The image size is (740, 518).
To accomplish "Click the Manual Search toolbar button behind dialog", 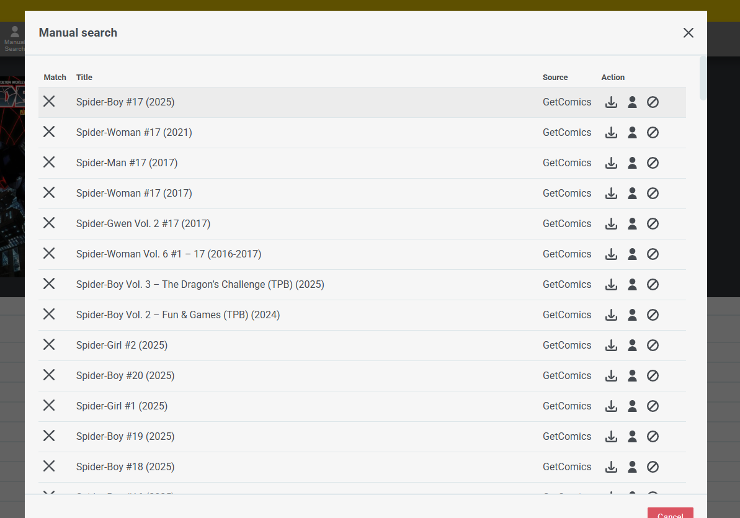I will click(x=13, y=38).
